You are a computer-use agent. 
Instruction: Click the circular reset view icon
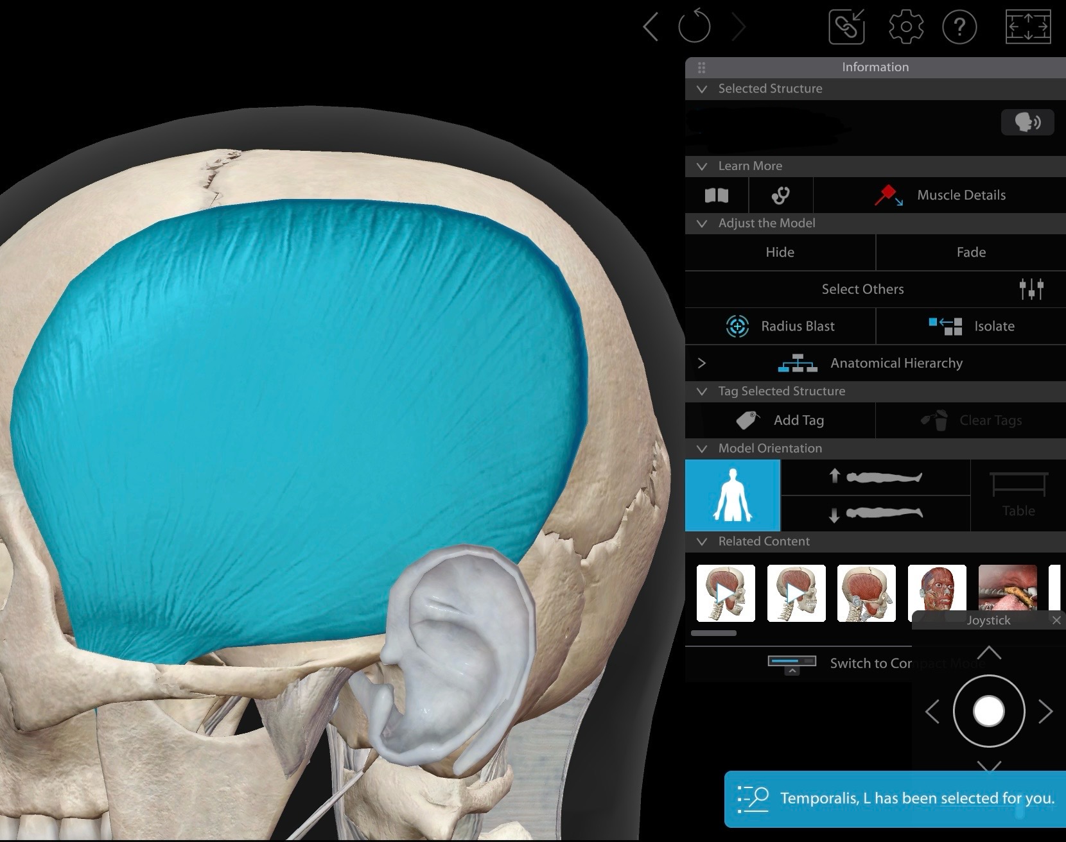694,26
